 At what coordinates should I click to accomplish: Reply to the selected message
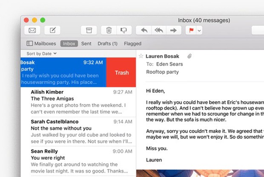coord(144,30)
